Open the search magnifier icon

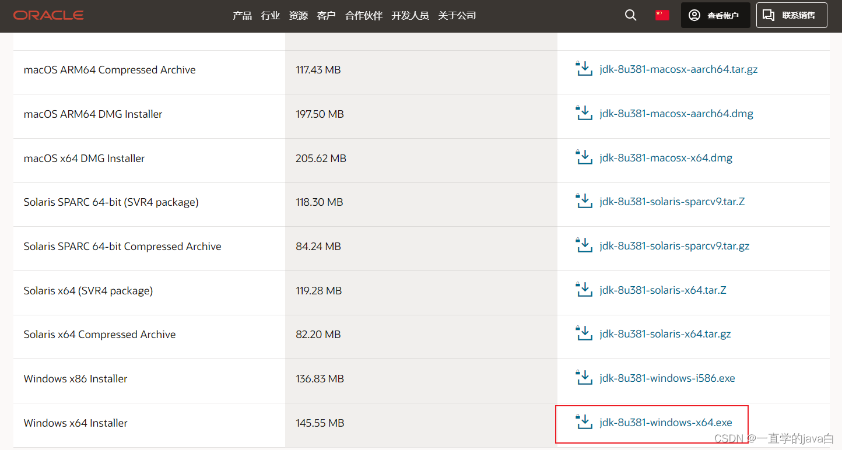[630, 15]
